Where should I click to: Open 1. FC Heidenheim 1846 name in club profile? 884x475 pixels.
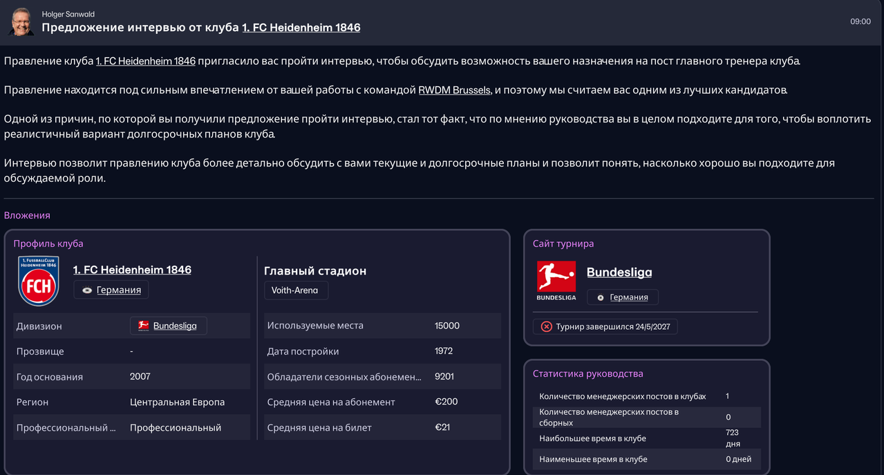pyautogui.click(x=132, y=270)
